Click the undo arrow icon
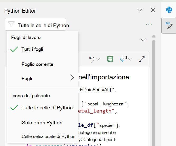Screen dimensions: 176x146 pyautogui.click(x=92, y=59)
